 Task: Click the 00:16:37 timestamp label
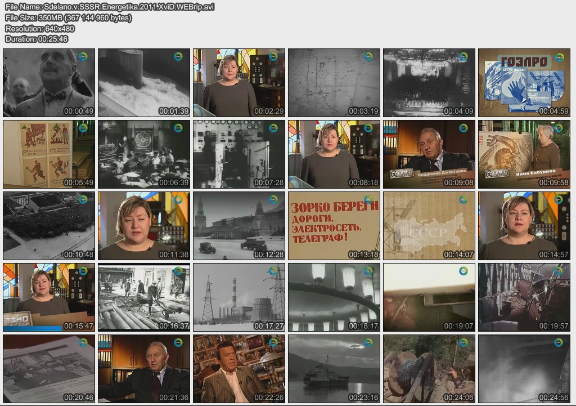click(174, 325)
